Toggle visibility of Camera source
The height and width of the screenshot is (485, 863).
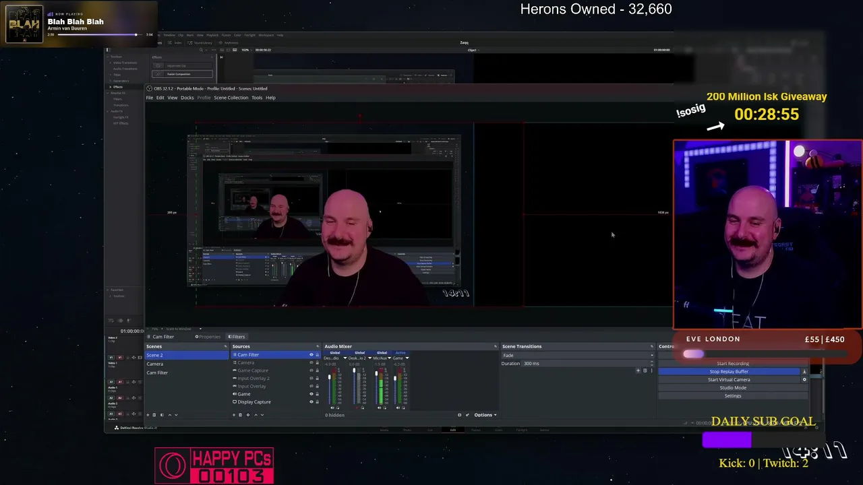click(x=311, y=363)
